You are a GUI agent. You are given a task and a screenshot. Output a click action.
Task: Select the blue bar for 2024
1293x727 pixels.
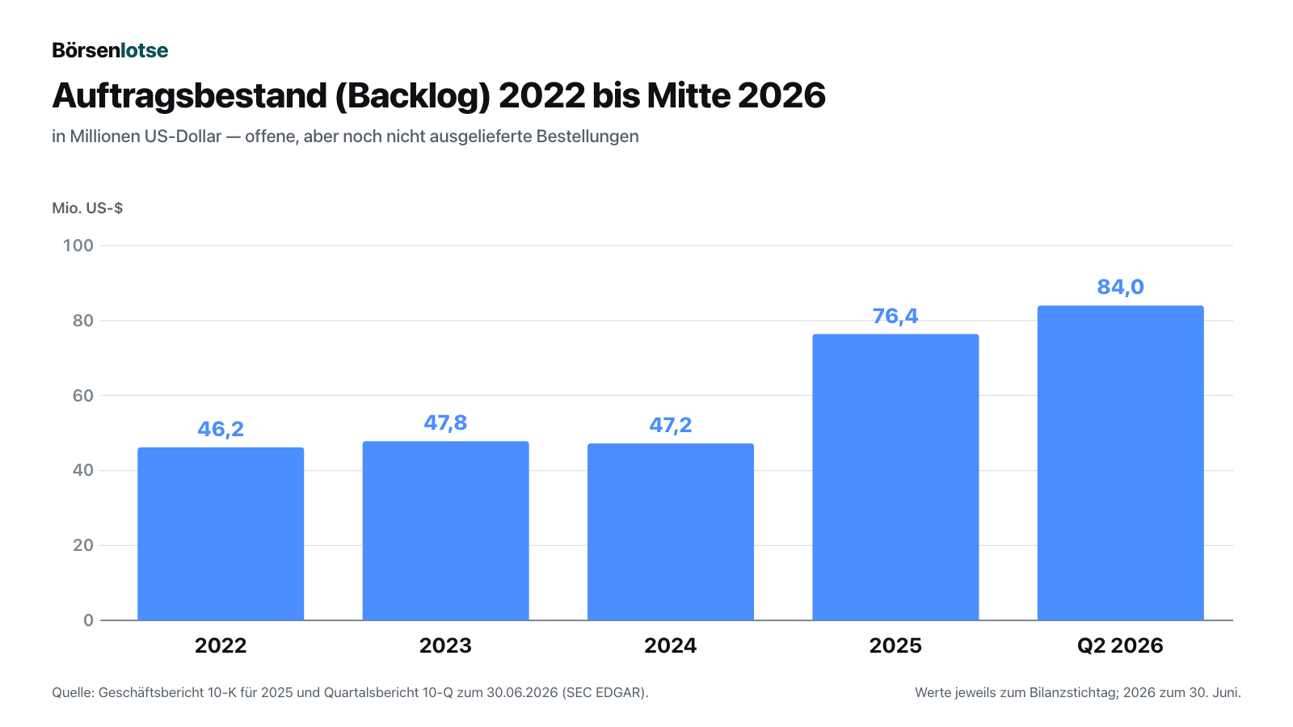pos(671,532)
